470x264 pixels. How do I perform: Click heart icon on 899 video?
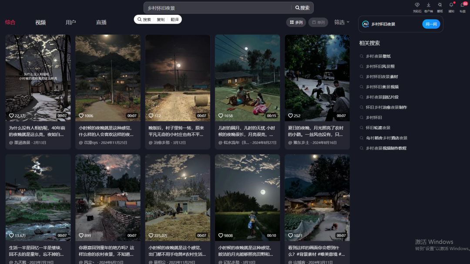[81, 236]
